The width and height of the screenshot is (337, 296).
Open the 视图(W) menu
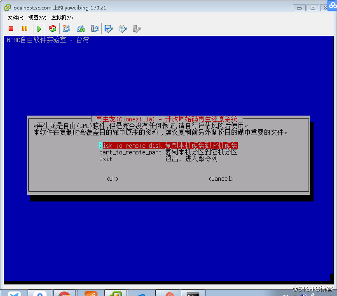click(37, 18)
